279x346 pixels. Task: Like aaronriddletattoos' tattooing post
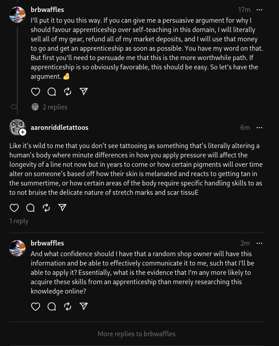14,208
